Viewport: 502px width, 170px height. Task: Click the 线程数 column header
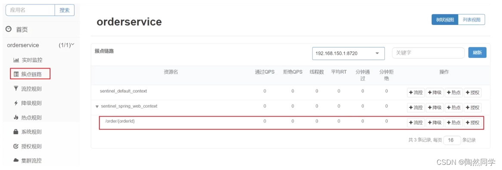tap(317, 72)
